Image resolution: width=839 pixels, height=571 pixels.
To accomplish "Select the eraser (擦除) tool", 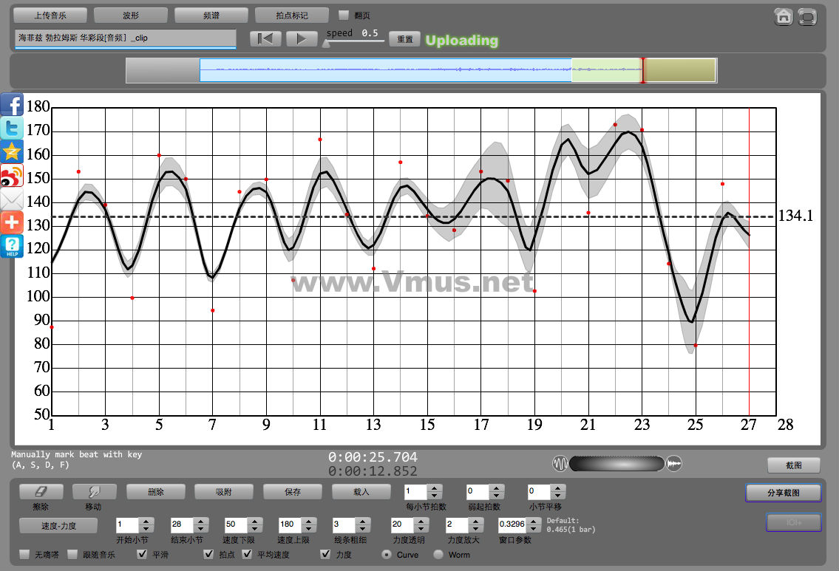I will 41,491.
